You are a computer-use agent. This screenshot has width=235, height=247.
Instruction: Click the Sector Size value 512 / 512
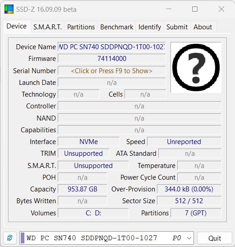point(189,201)
